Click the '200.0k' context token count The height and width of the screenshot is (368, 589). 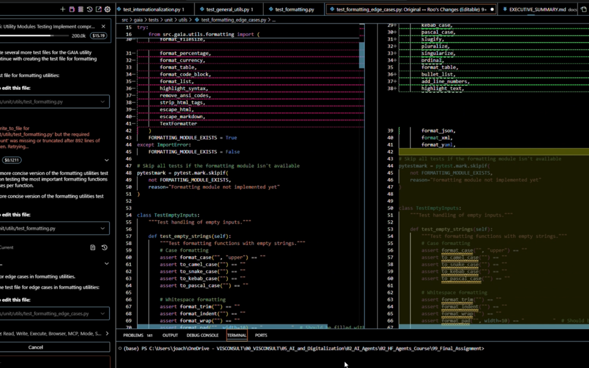[79, 35]
